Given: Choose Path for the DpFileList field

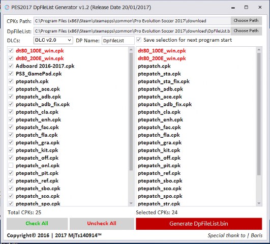Looking at the screenshot, I should [x=246, y=31].
